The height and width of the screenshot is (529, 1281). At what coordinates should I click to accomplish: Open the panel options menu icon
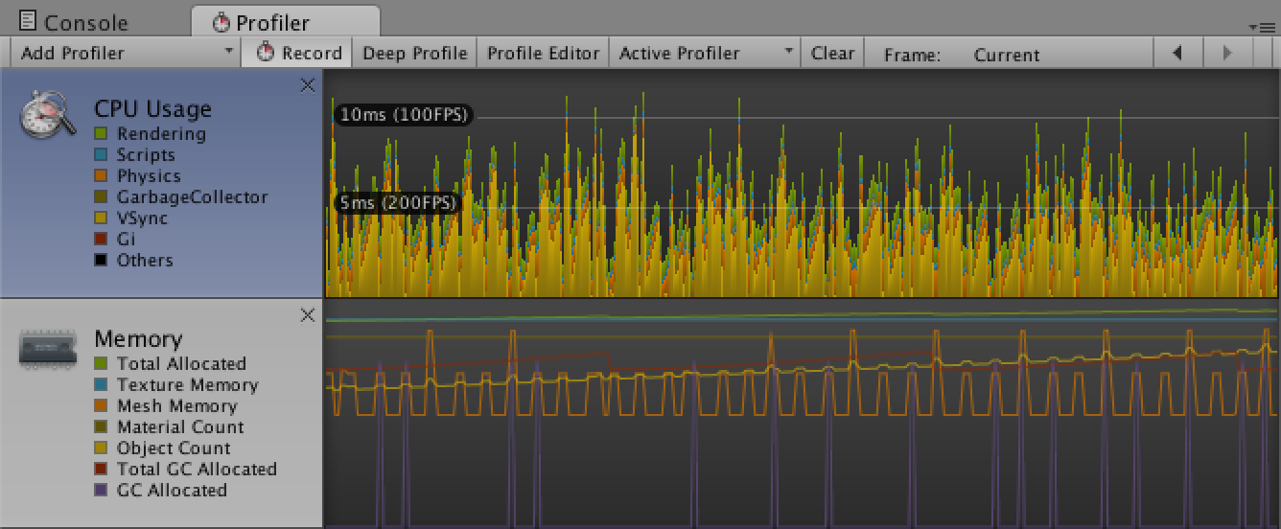[1266, 26]
